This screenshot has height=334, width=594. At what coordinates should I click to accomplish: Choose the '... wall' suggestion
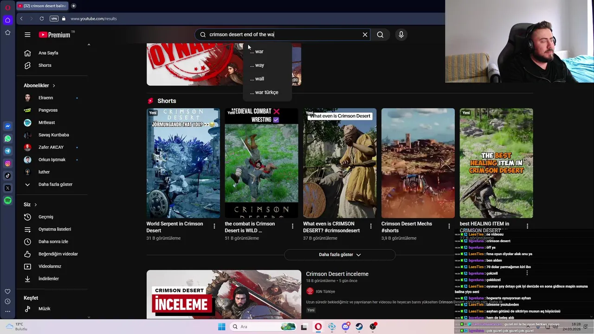click(267, 79)
